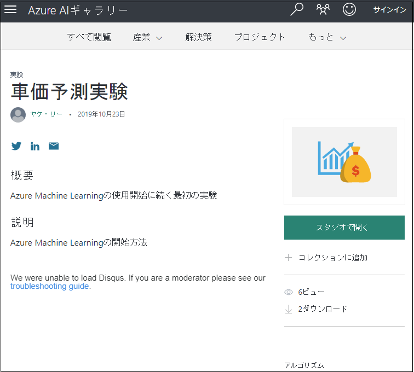Click the 説明 heading
This screenshot has height=372, width=414.
point(22,223)
